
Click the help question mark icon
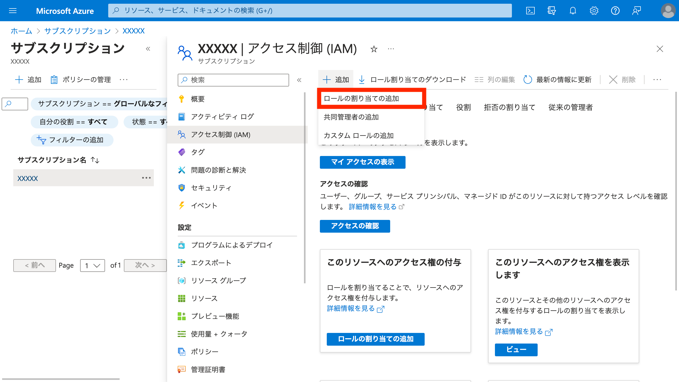pos(615,11)
